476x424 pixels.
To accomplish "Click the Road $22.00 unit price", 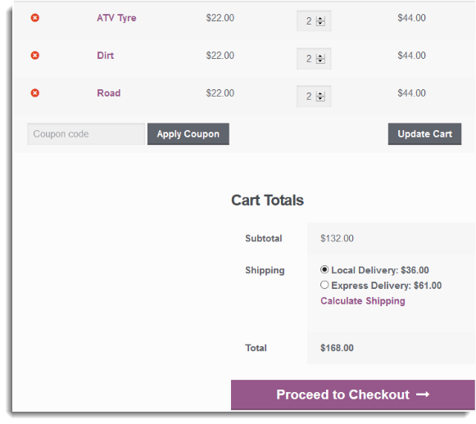I will [220, 92].
